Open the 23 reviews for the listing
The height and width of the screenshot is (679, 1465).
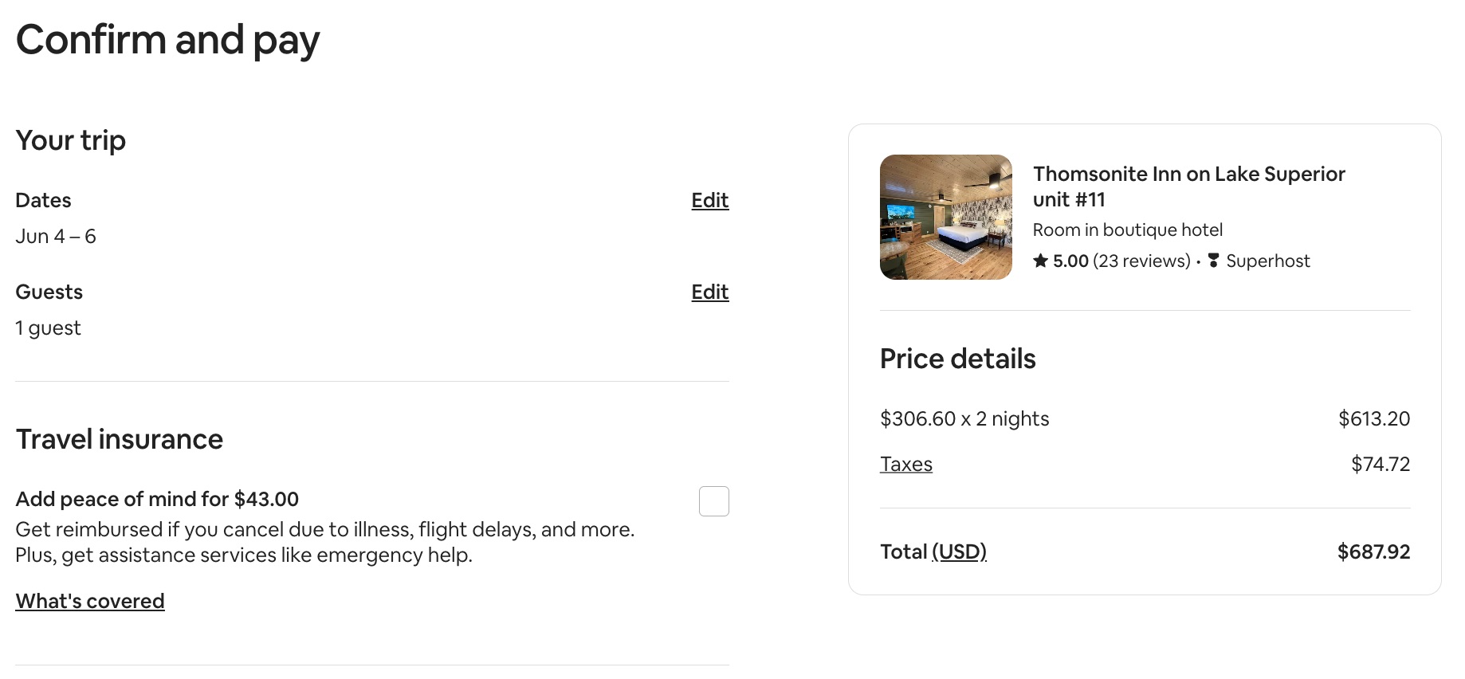point(1141,261)
